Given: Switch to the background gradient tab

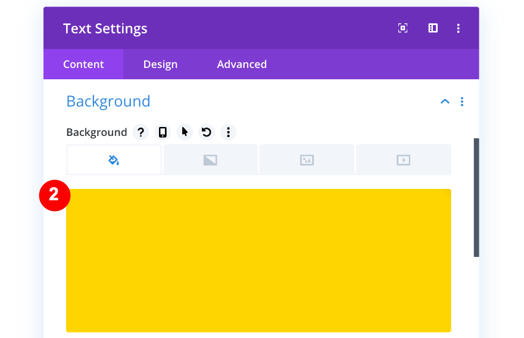Looking at the screenshot, I should click(x=210, y=160).
